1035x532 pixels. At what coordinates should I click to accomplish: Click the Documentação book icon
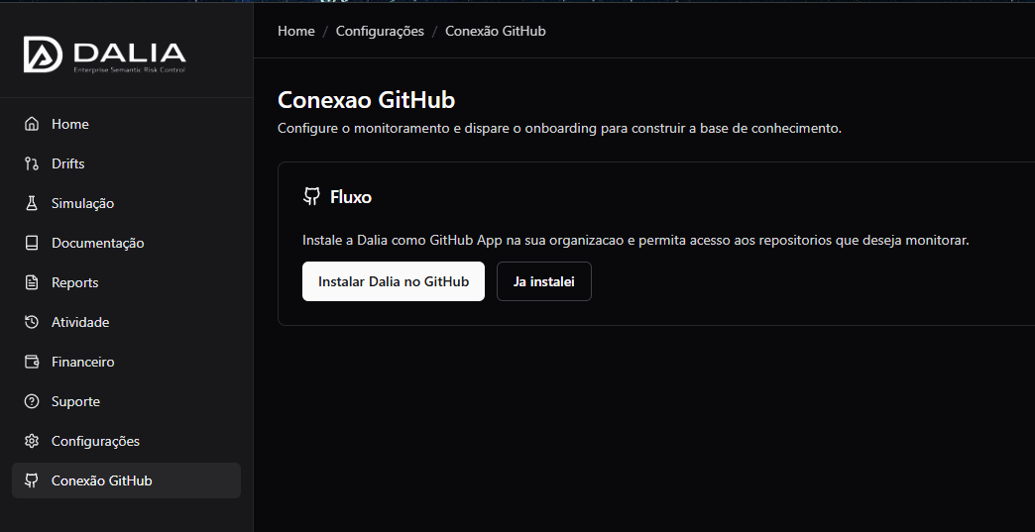point(31,243)
